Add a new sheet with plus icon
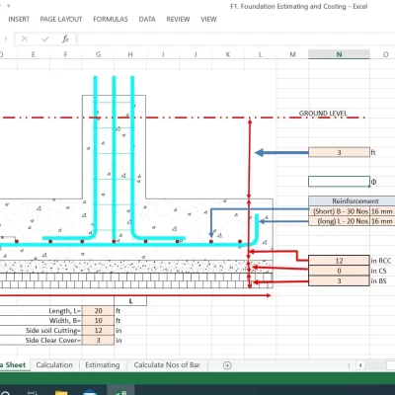The width and height of the screenshot is (395, 395). point(227,365)
